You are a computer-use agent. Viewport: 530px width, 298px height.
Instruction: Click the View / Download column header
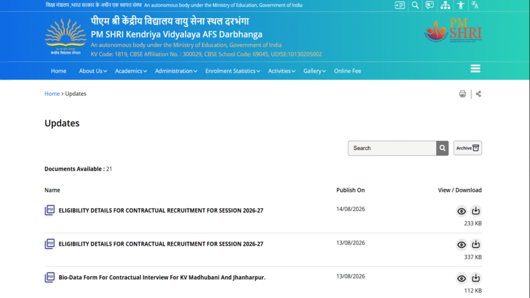coord(460,190)
